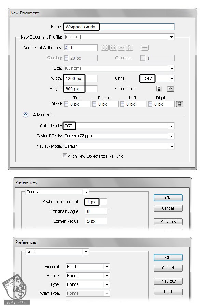The image size is (205, 307).
Task: Click the Number of Artboards stepper arrows
Action: click(x=66, y=48)
